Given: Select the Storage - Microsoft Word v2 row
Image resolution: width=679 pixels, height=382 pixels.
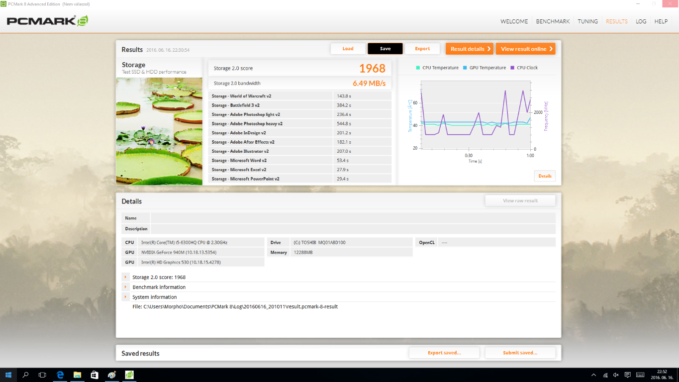Looking at the screenshot, I should click(300, 161).
